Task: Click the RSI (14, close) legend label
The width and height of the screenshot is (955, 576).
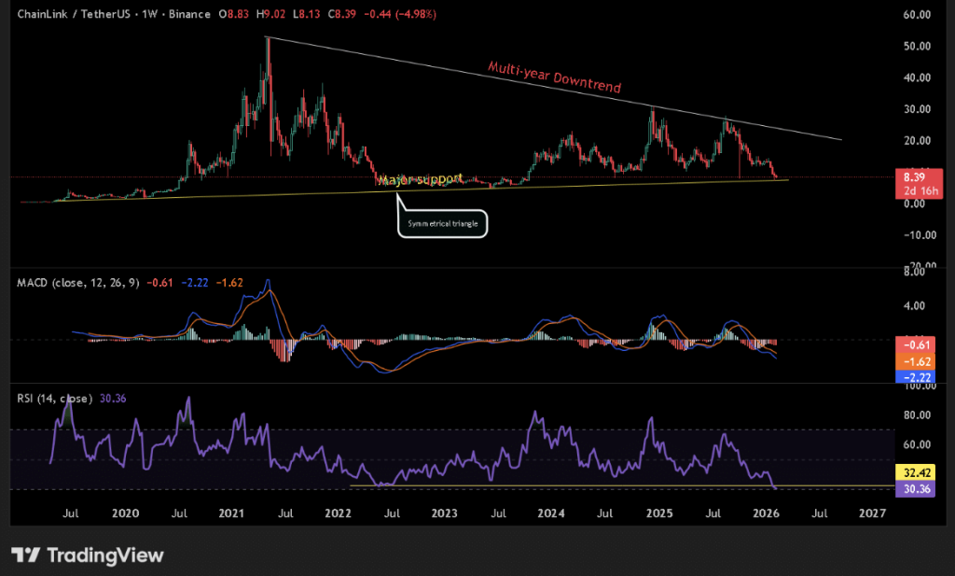Action: point(52,398)
